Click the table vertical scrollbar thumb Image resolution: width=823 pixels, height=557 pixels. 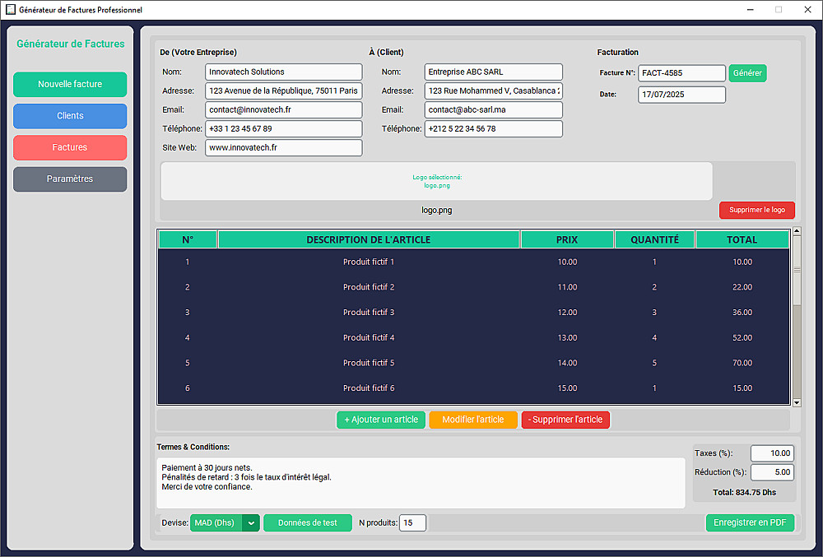coord(797,270)
